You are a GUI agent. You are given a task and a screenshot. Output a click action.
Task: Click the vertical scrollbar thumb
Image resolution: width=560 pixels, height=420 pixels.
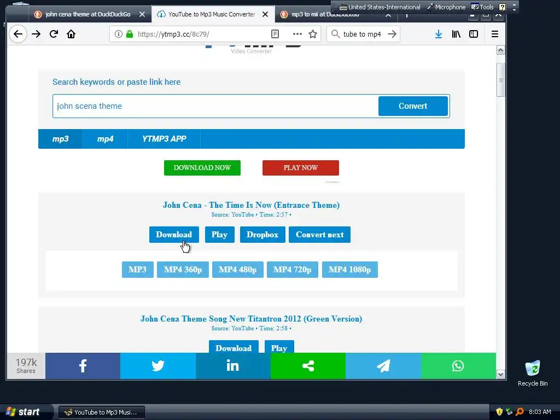click(x=501, y=80)
